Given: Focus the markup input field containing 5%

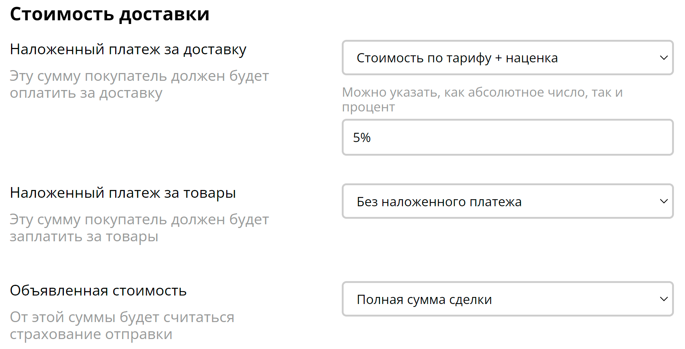Looking at the screenshot, I should pyautogui.click(x=507, y=138).
